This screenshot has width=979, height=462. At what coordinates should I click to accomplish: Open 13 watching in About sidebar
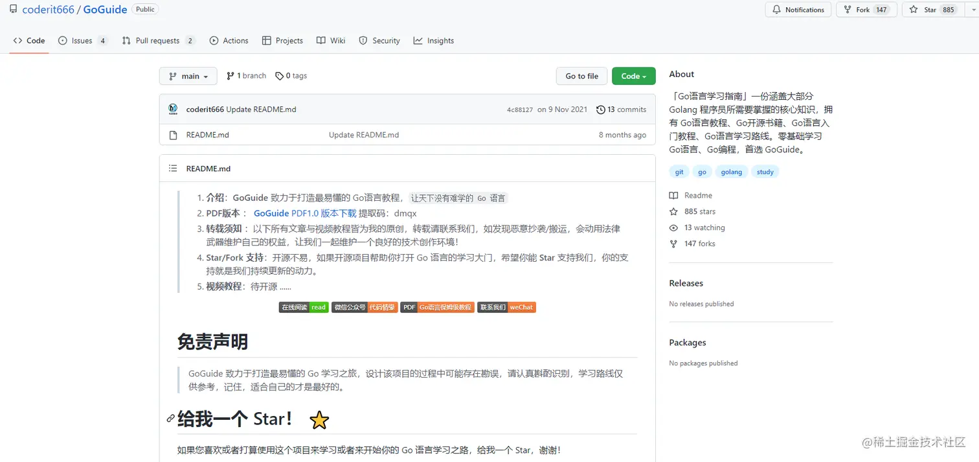coord(697,227)
